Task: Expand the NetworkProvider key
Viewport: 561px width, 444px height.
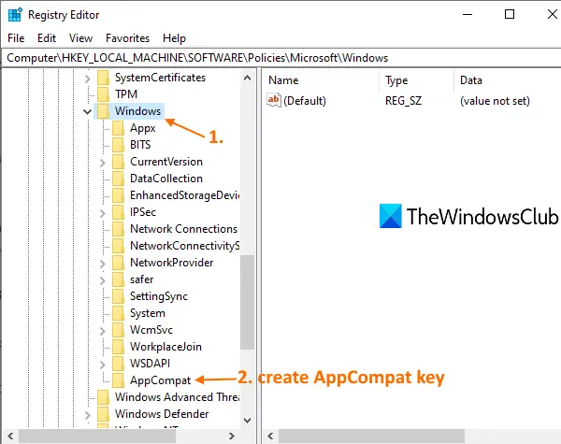Action: (103, 264)
